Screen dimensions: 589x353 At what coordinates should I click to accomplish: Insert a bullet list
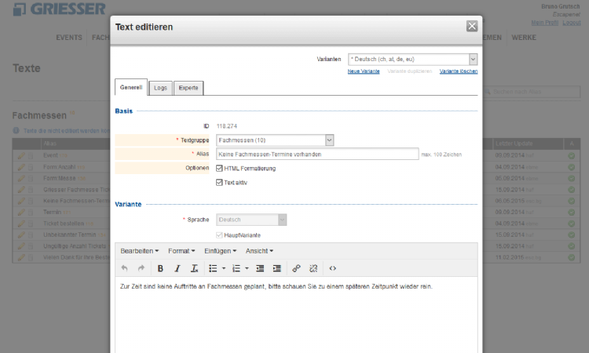[x=213, y=268]
